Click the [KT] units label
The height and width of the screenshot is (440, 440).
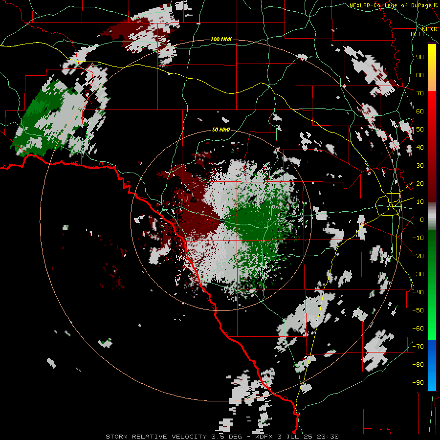pos(418,34)
